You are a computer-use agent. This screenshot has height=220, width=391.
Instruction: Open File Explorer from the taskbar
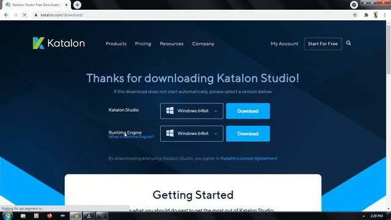[x=23, y=216]
